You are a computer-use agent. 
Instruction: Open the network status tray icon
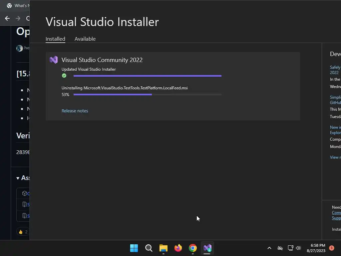pyautogui.click(x=290, y=248)
